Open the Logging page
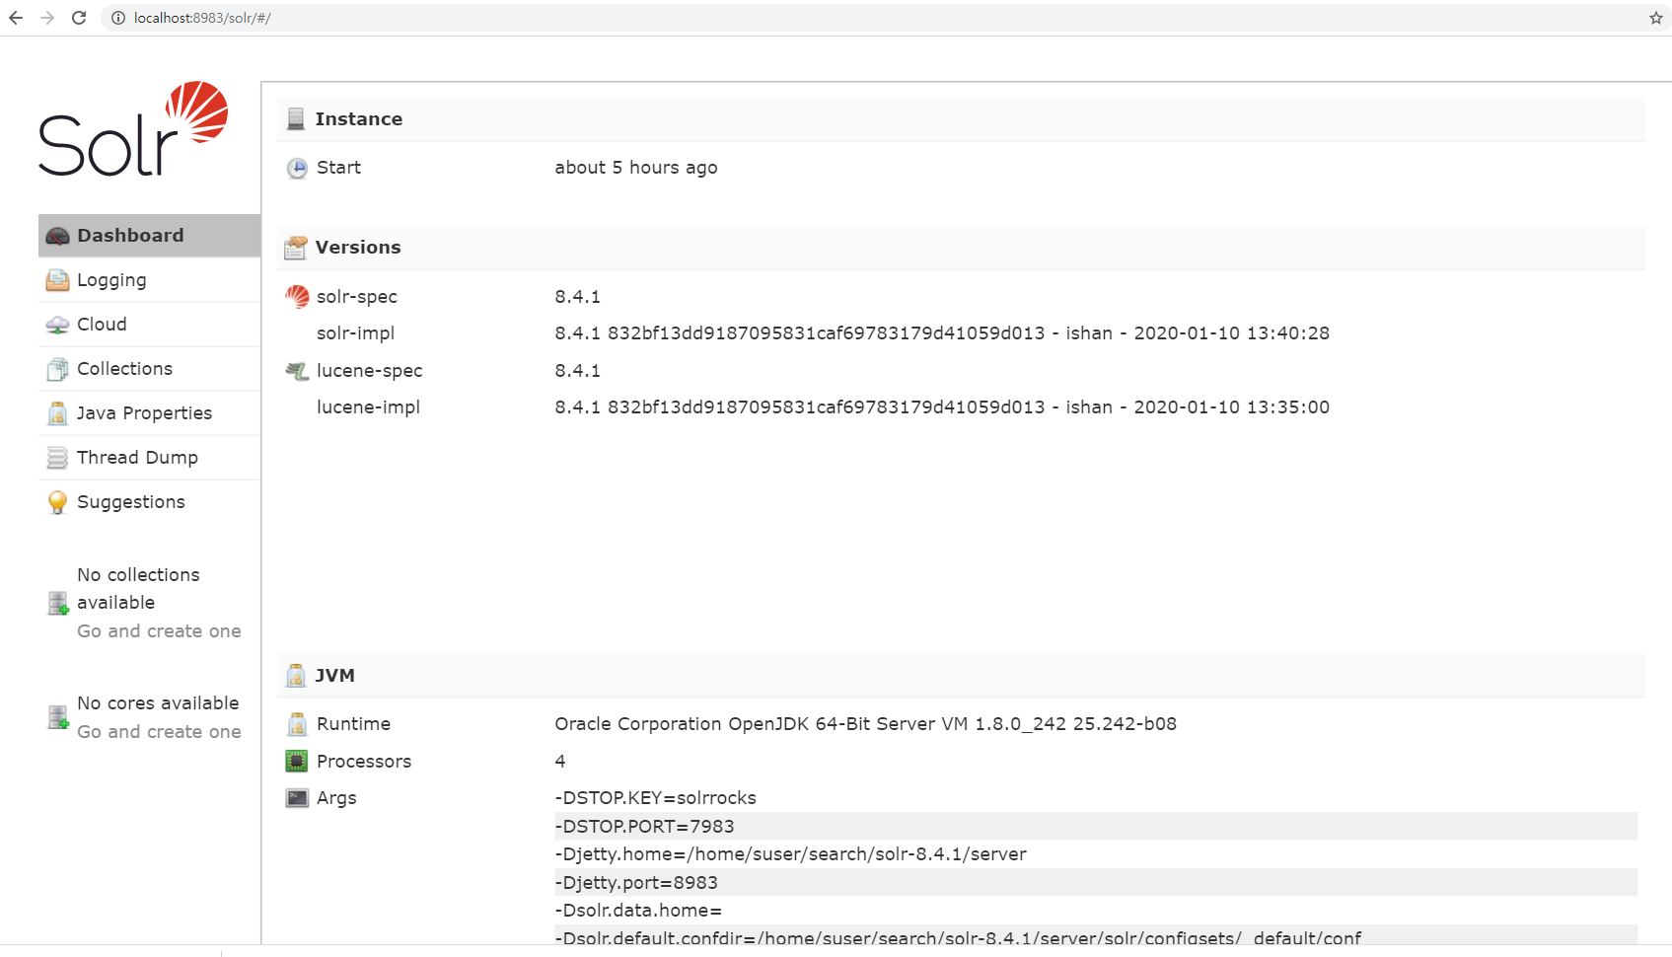The width and height of the screenshot is (1672, 957). (149, 280)
